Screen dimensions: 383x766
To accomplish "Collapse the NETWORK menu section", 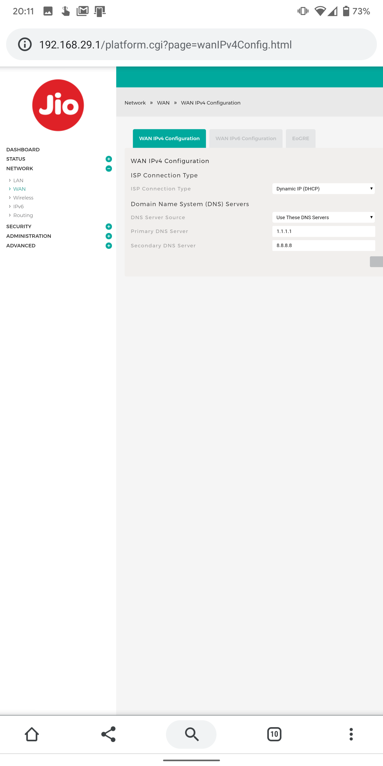I will click(109, 169).
